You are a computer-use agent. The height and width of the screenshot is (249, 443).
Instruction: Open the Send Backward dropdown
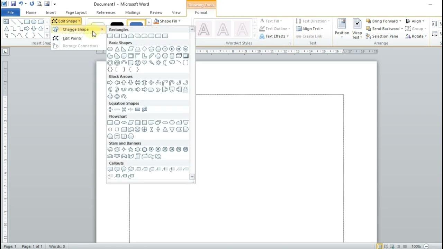[x=385, y=29]
